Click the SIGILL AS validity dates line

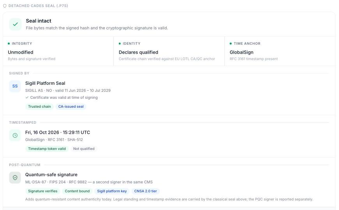[x=68, y=91]
